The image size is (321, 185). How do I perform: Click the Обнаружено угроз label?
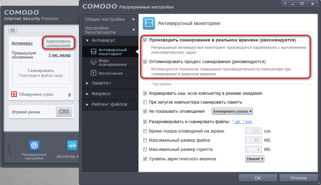click(x=36, y=94)
